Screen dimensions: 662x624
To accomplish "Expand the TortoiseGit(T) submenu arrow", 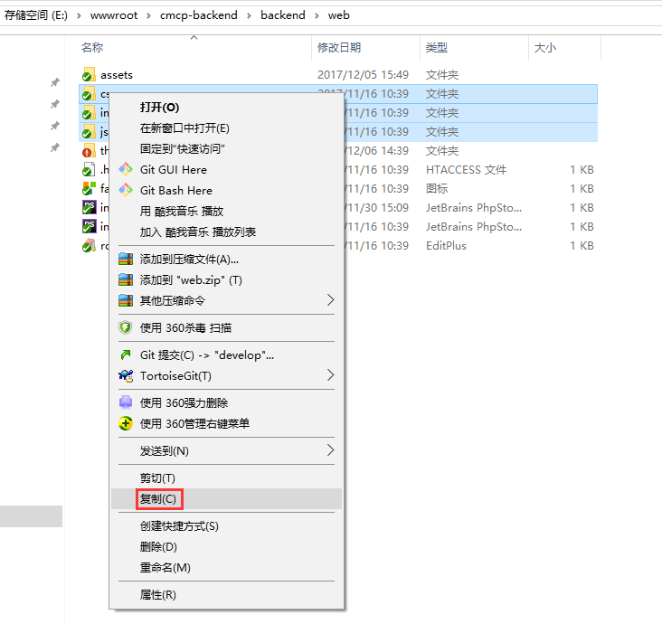I will click(x=331, y=375).
